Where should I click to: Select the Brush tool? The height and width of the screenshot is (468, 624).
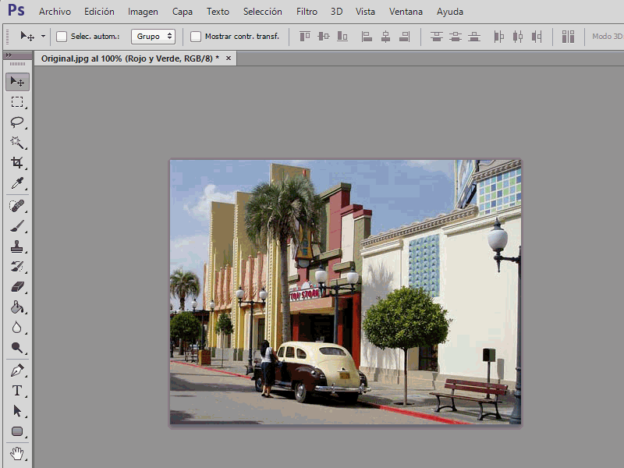click(17, 226)
